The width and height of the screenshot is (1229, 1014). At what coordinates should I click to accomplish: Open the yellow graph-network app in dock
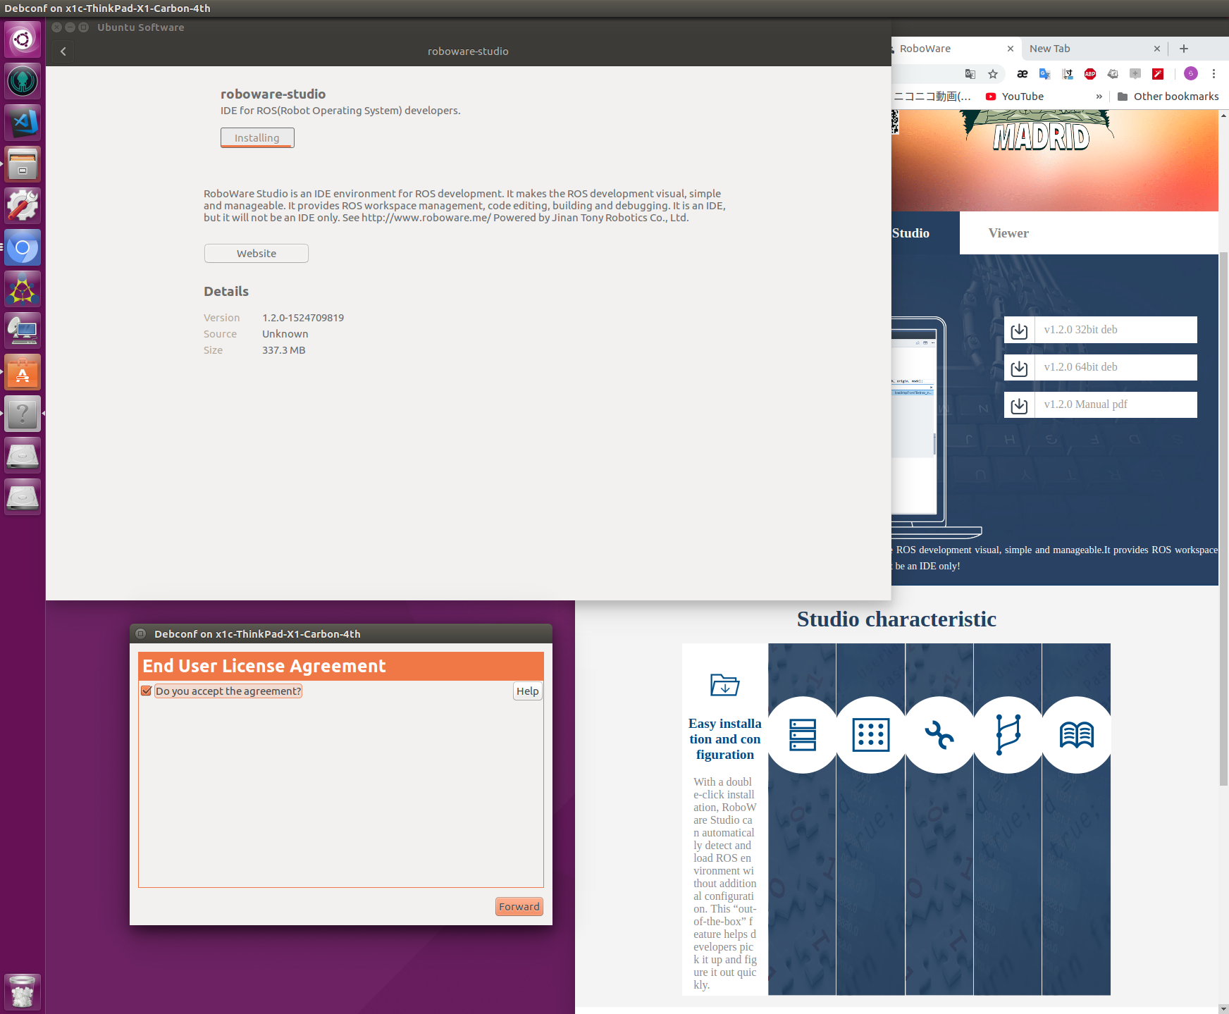click(x=23, y=289)
